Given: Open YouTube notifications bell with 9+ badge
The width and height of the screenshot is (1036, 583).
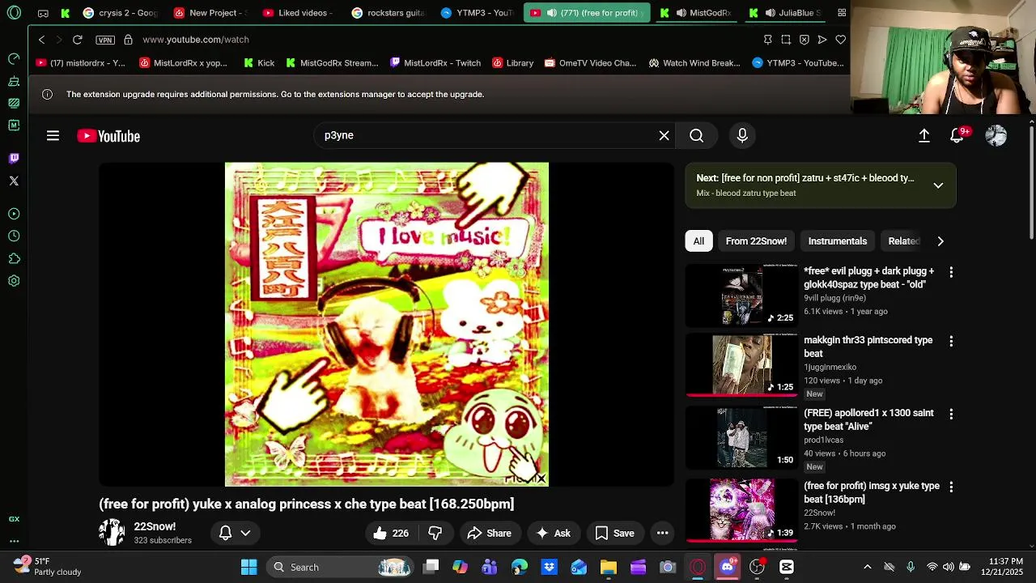Looking at the screenshot, I should pyautogui.click(x=958, y=136).
